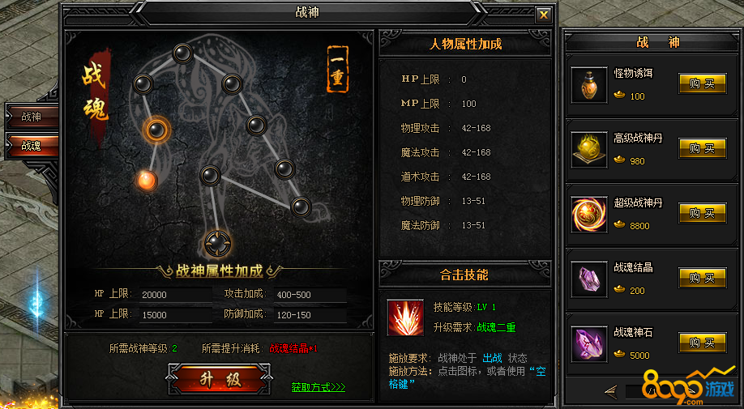Click the lit orange soul node
Image resolution: width=744 pixels, height=409 pixels.
coord(147,181)
